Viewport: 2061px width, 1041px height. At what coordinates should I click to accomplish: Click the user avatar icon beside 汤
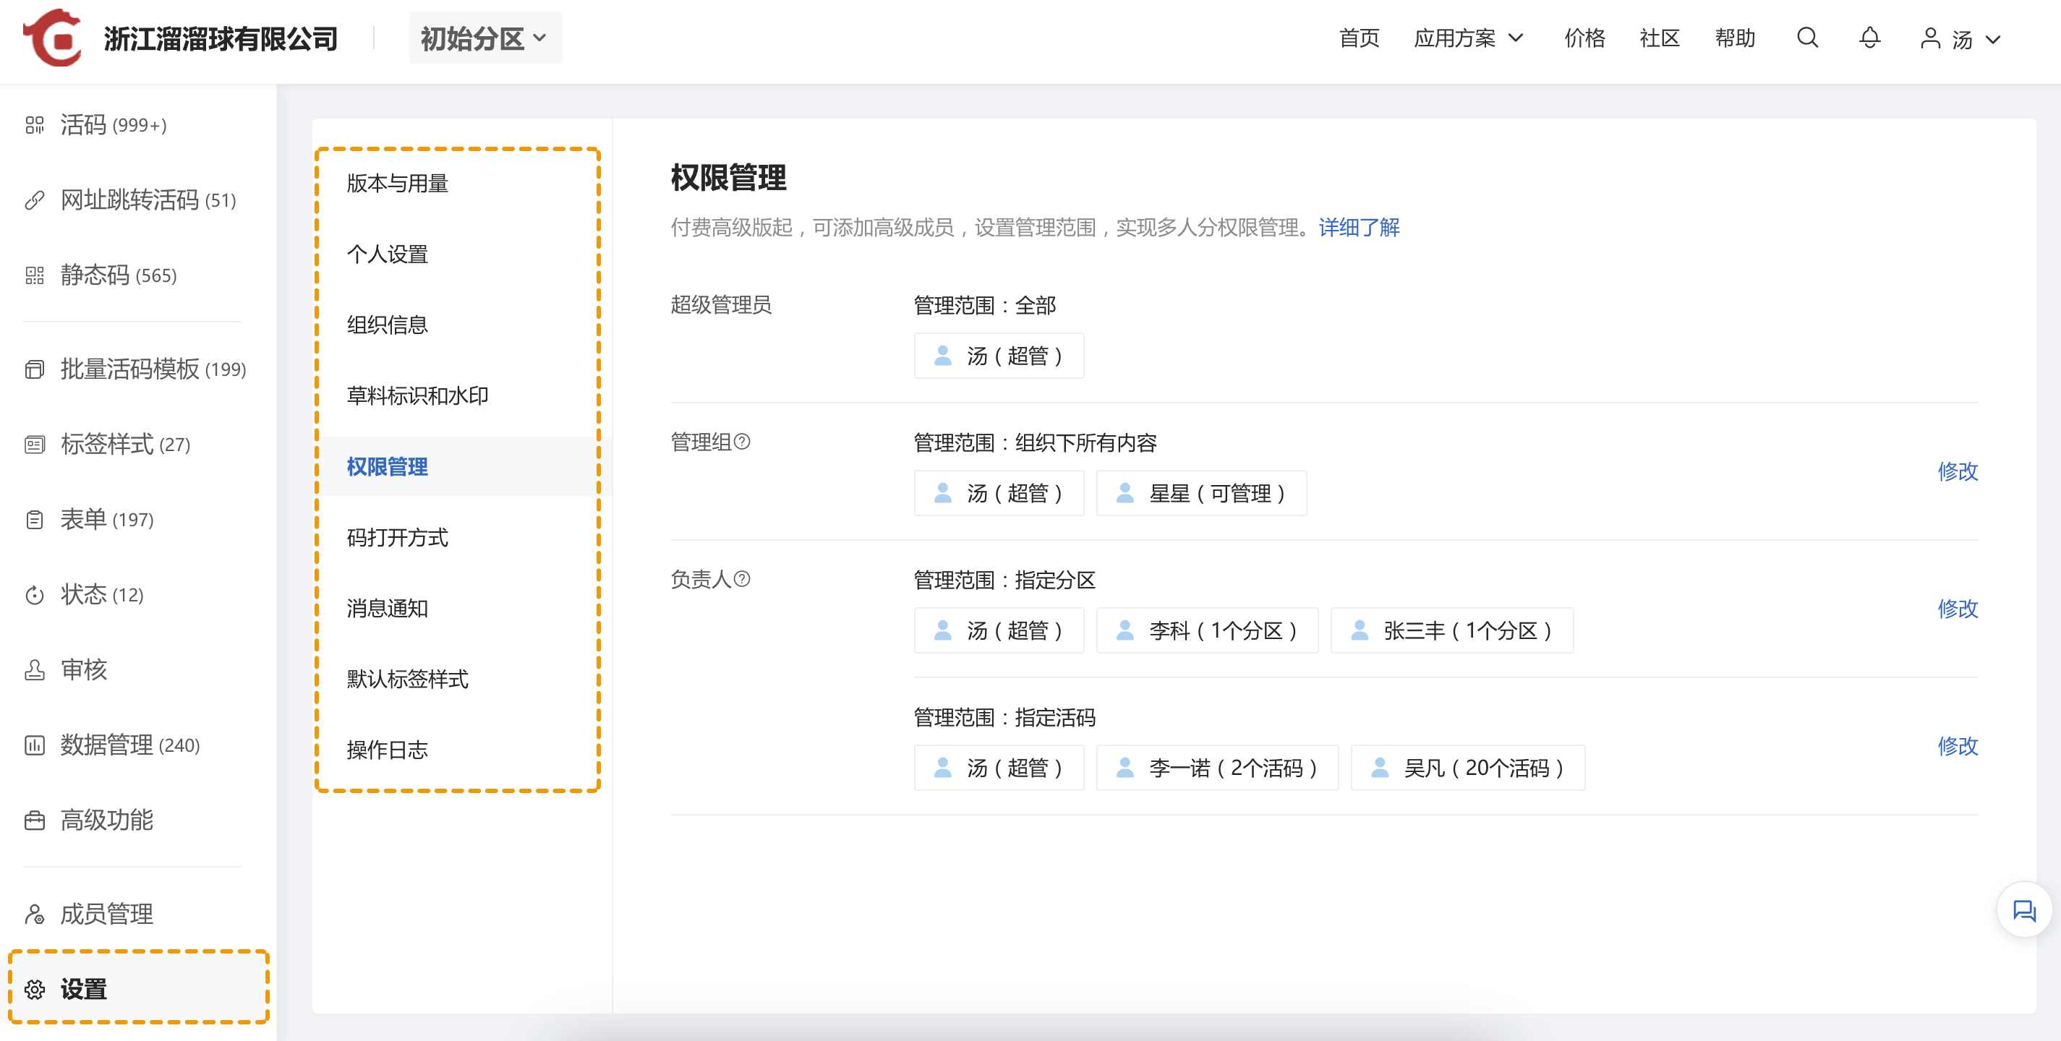(1930, 38)
